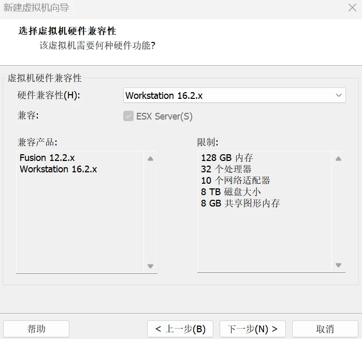Screen dimensions: 362x339
Task: Proceed with 下一步(N) button
Action: [253, 329]
